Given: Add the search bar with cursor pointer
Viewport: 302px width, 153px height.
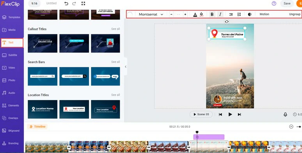Looking at the screenshot, I should click(x=106, y=76).
